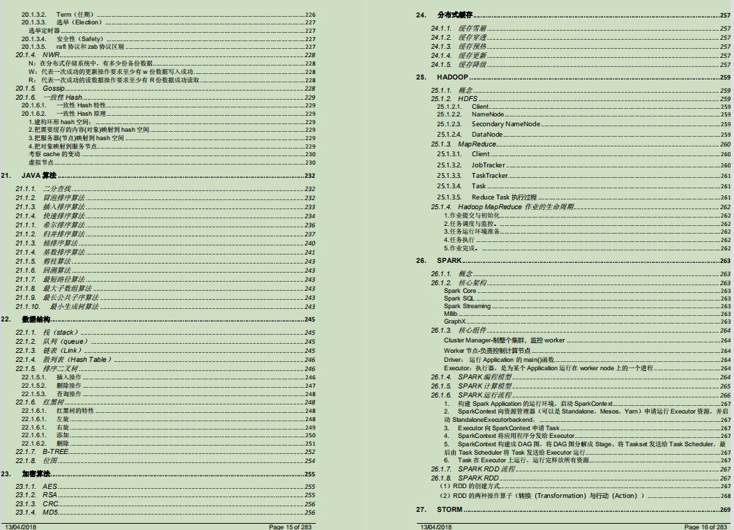
Task: Open the '23. 加密算法' chapter entry
Action: pyautogui.click(x=158, y=474)
